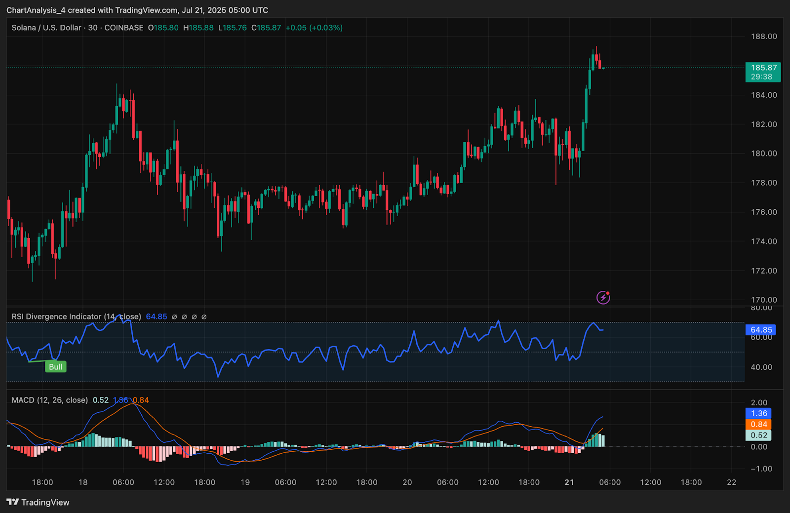Click the MACD zero line label 0.00
The width and height of the screenshot is (790, 513).
[x=759, y=447]
